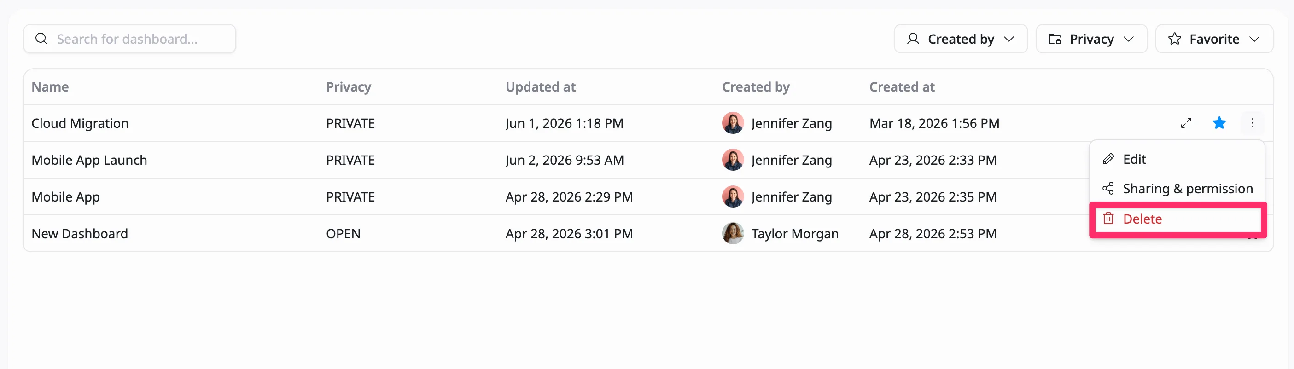
Task: Click Apr 28, 2026 2:53 PM cell
Action: pyautogui.click(x=933, y=233)
